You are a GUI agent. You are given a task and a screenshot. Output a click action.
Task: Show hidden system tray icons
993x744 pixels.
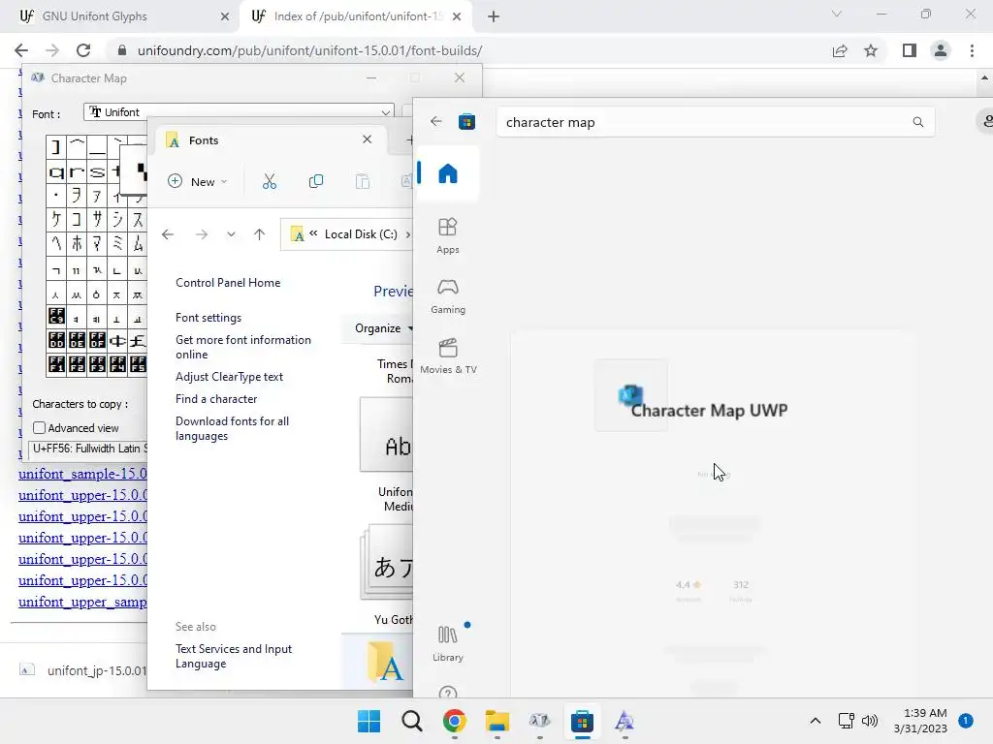point(815,721)
